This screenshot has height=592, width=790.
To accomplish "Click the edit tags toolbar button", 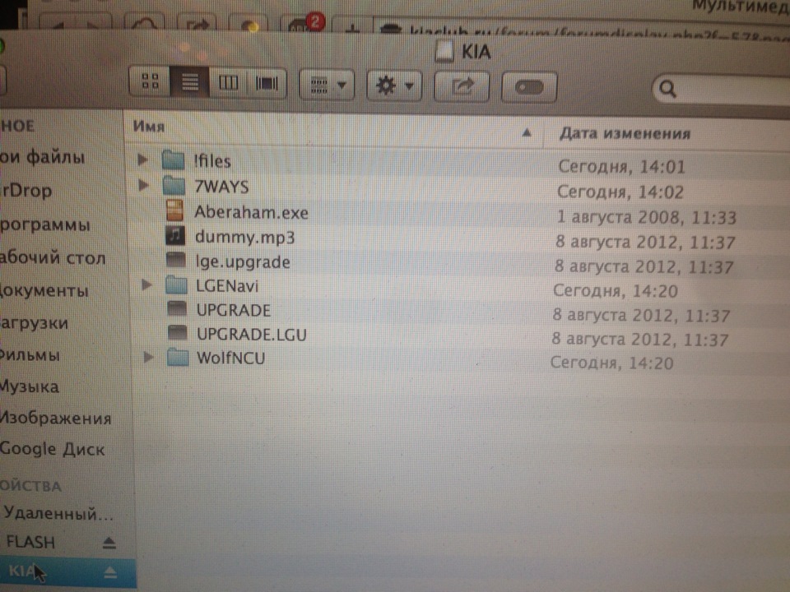I will coord(529,88).
